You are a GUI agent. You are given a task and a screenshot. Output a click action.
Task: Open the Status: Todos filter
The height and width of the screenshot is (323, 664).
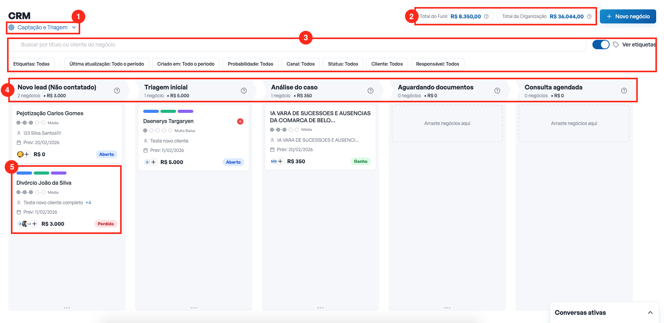tap(343, 64)
